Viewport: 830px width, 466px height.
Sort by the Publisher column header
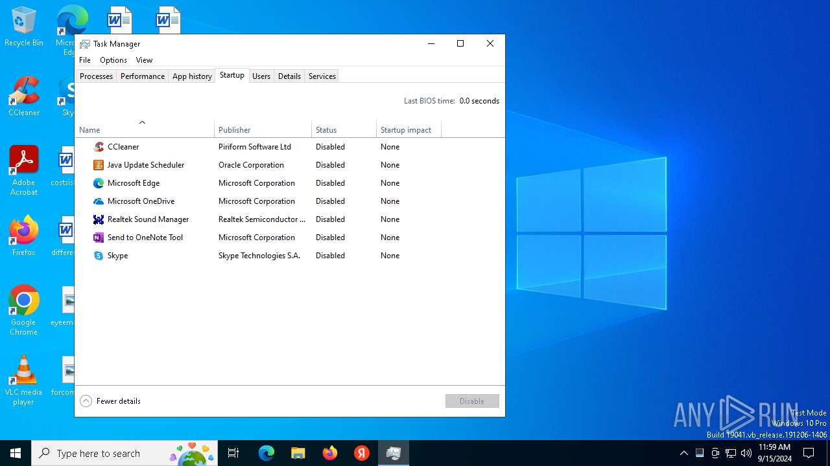coord(263,129)
